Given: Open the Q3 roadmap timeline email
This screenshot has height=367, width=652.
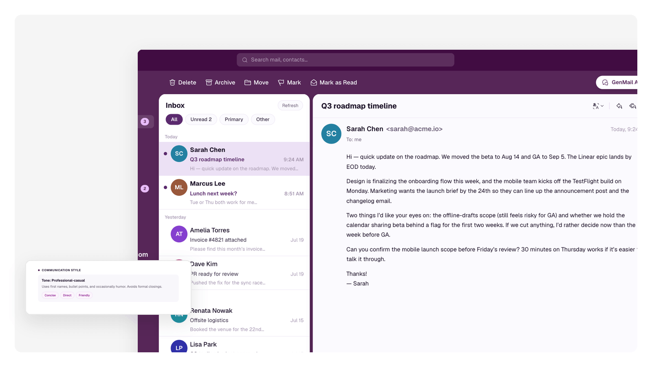Looking at the screenshot, I should 234,159.
